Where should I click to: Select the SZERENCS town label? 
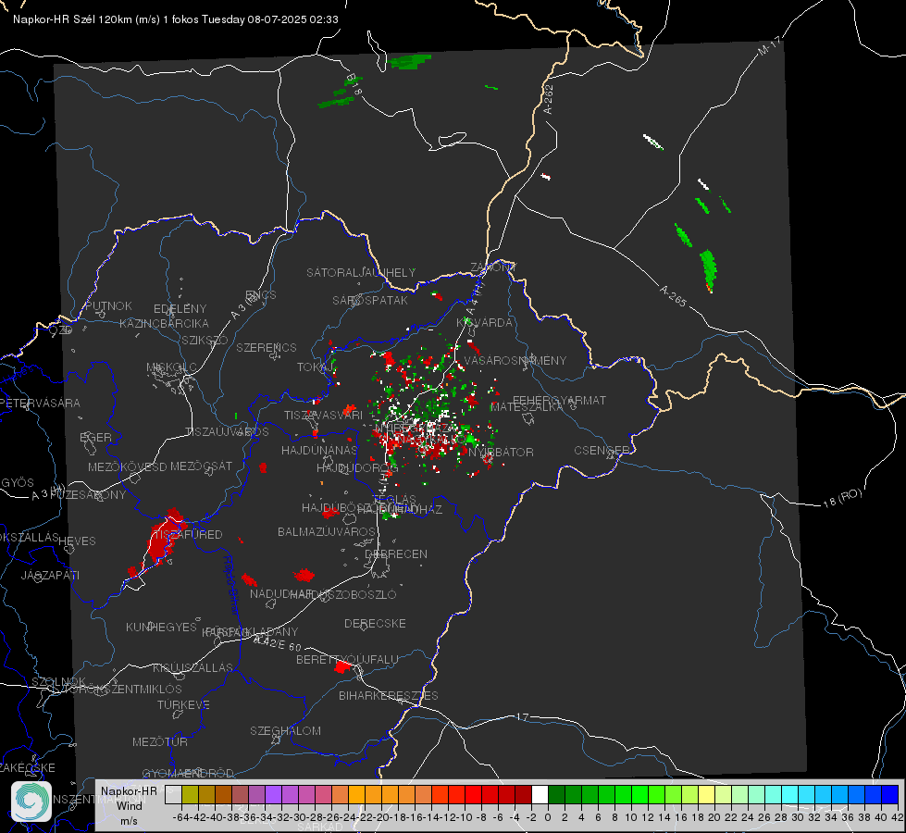[x=267, y=348]
